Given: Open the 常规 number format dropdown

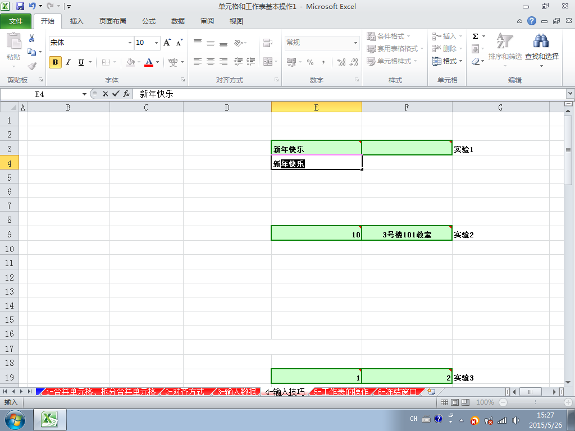Looking at the screenshot, I should pos(355,43).
